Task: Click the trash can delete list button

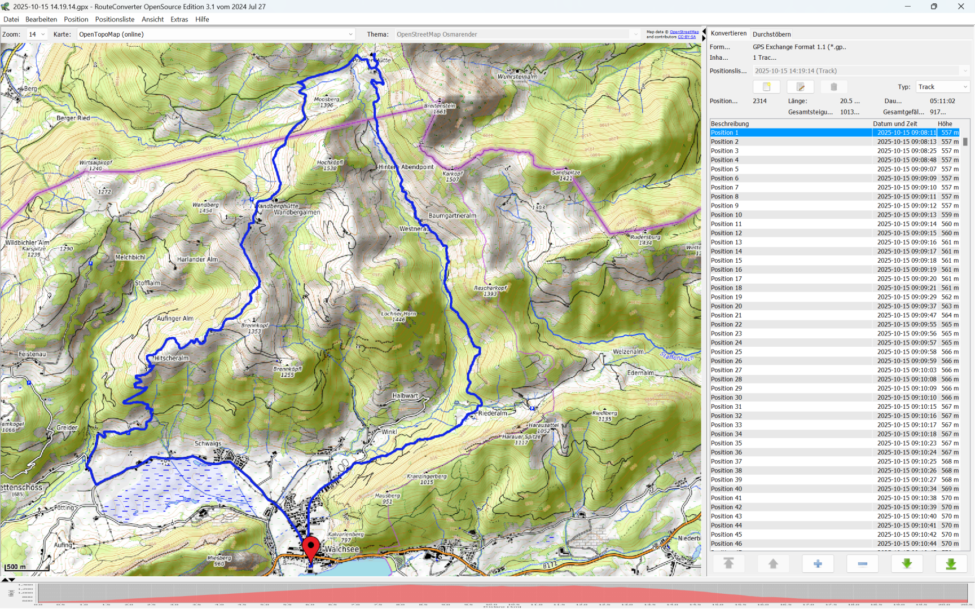Action: (x=833, y=87)
